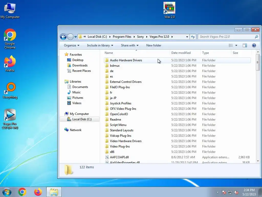262x197 pixels.
Task: Open Chrome from the taskbar
Action: [22, 192]
